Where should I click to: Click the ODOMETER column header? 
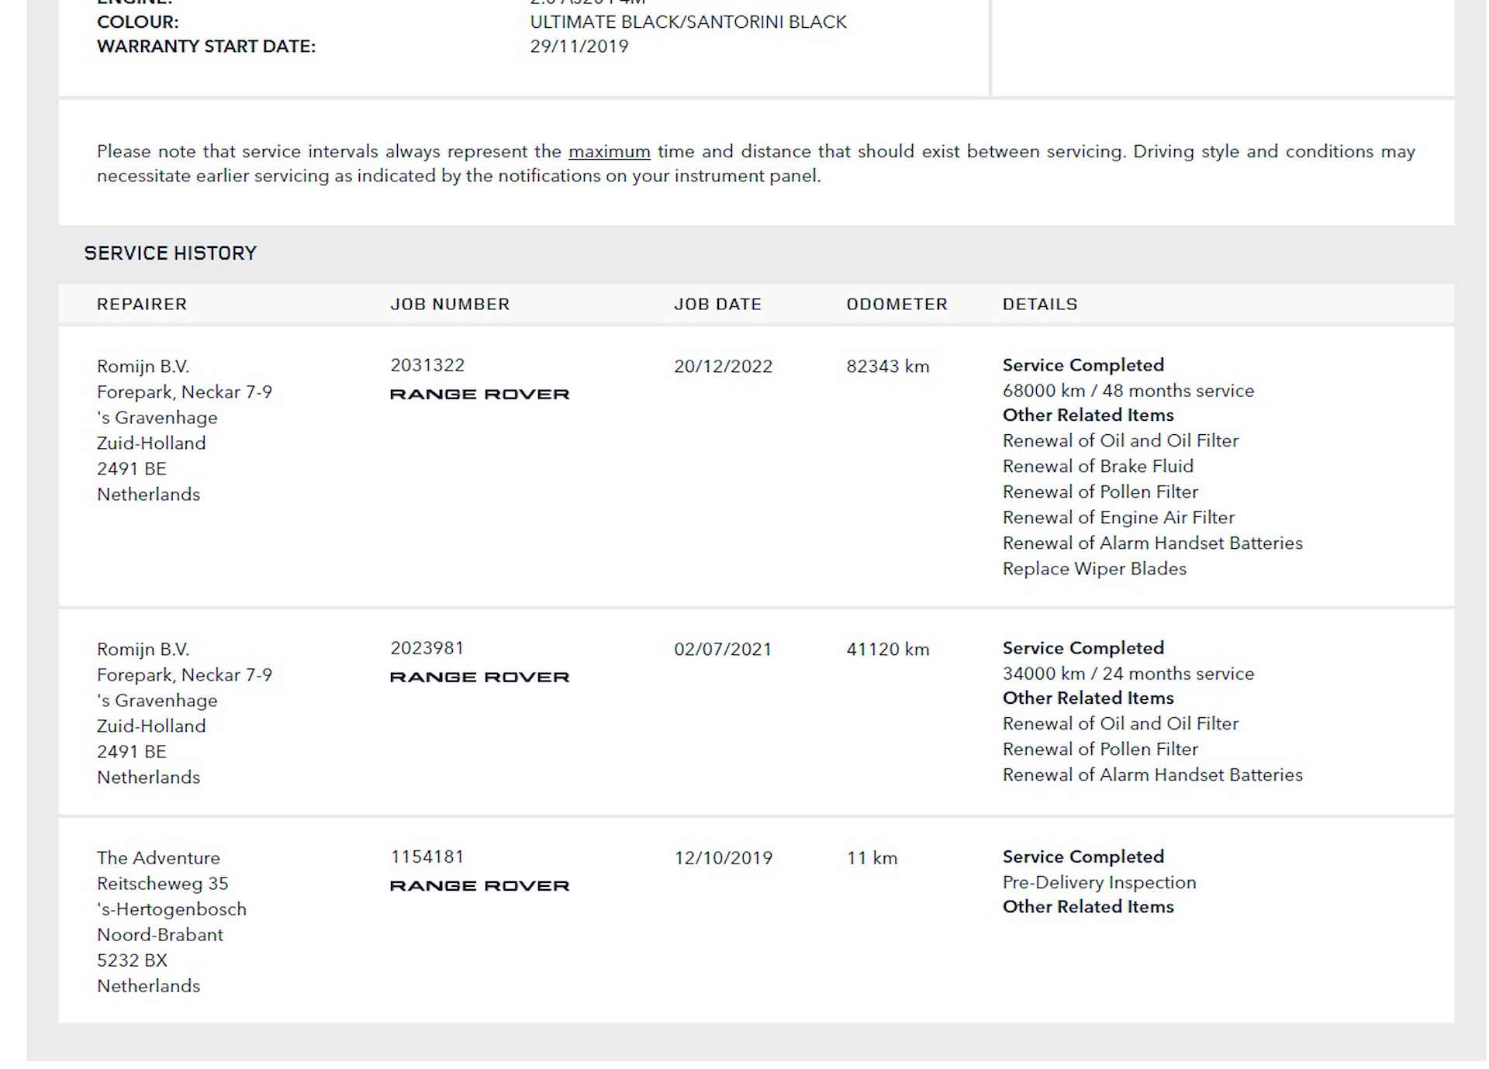tap(897, 304)
